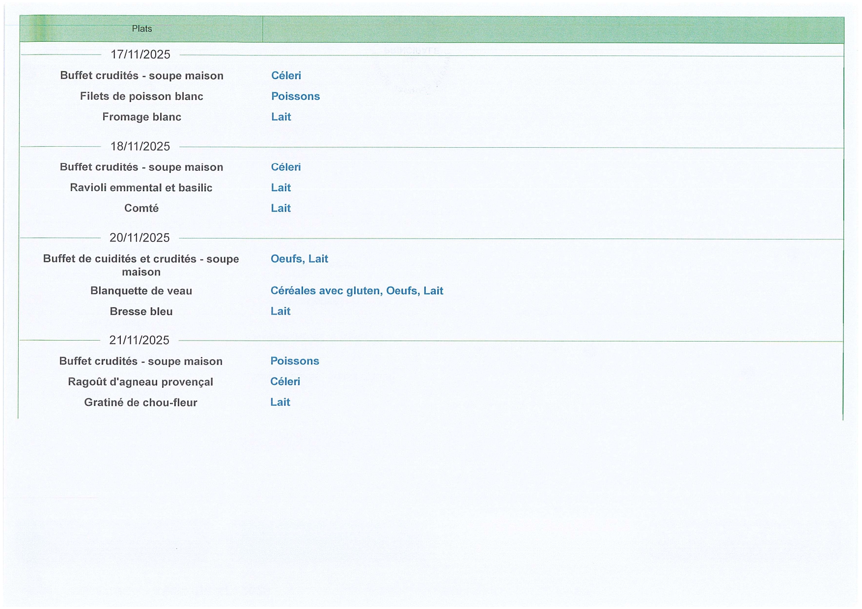The image size is (862, 609).
Task: Open Lait allergen beside Bresse bleu
Action: pos(280,311)
